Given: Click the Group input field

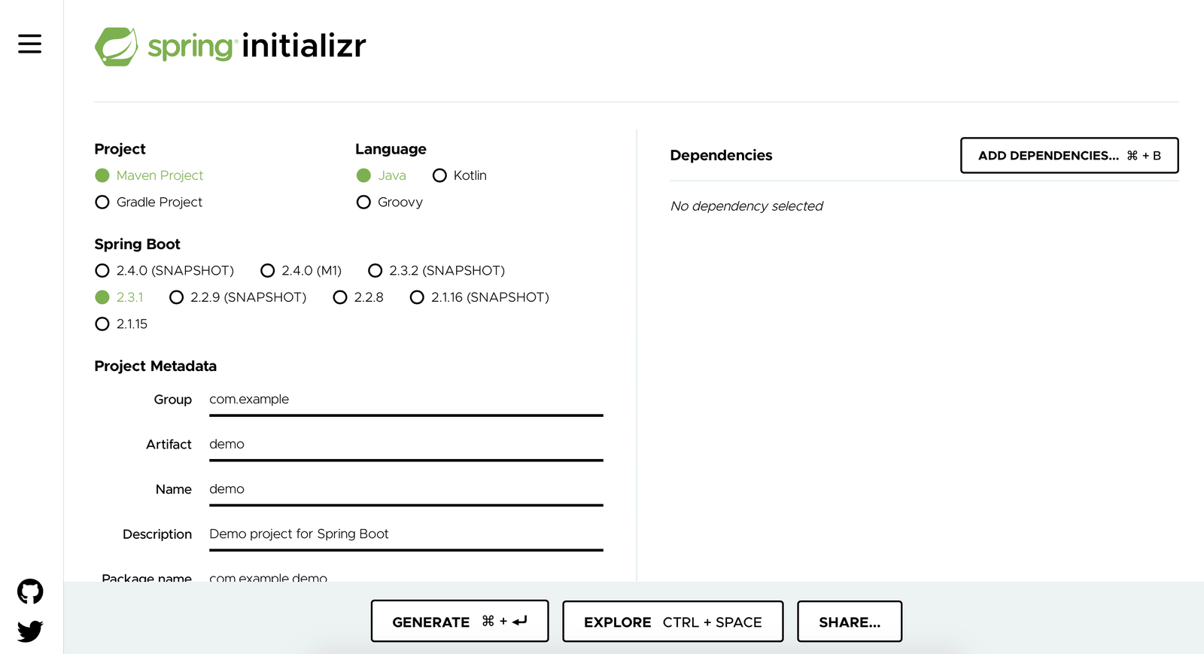Looking at the screenshot, I should [x=406, y=400].
